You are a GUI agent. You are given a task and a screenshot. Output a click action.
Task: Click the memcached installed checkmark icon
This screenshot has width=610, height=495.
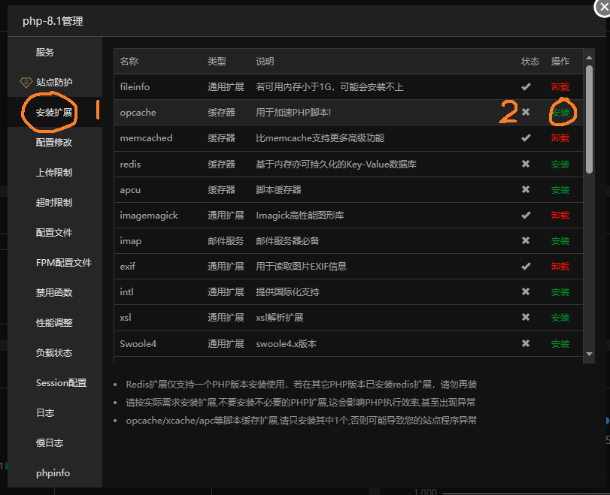[526, 138]
